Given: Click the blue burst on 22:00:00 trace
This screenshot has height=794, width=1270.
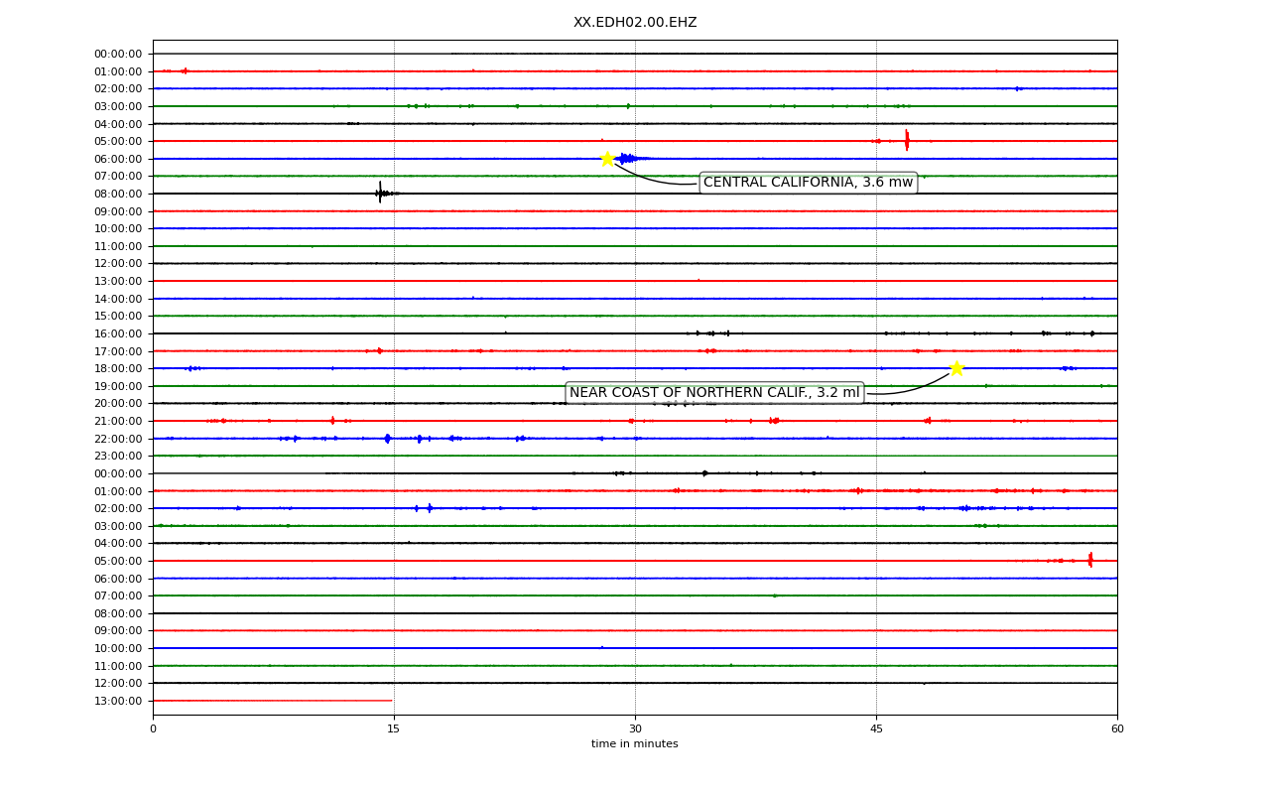Looking at the screenshot, I should pos(388,438).
